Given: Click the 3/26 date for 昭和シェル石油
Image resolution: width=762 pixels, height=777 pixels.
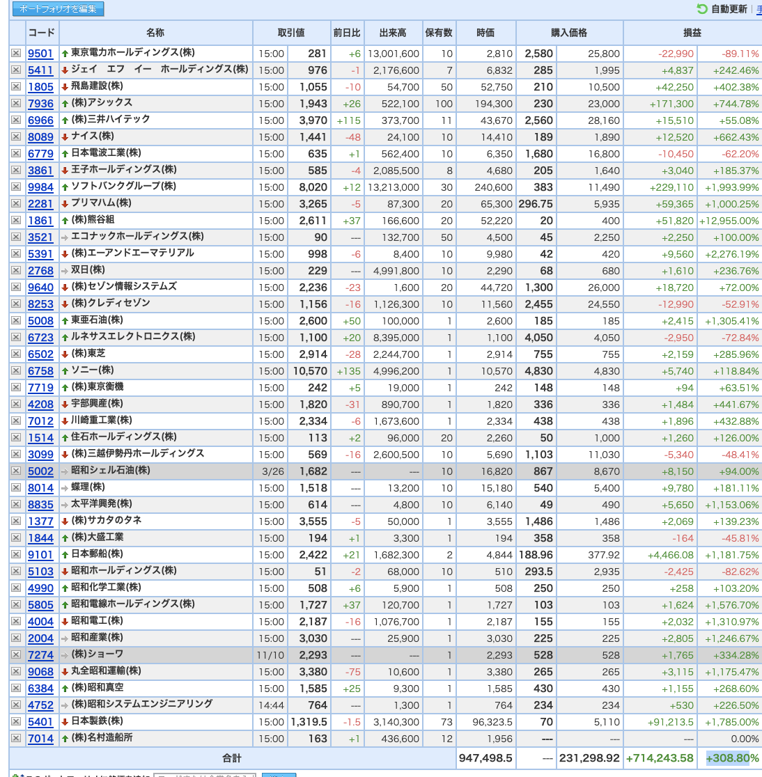Looking at the screenshot, I should tap(273, 472).
